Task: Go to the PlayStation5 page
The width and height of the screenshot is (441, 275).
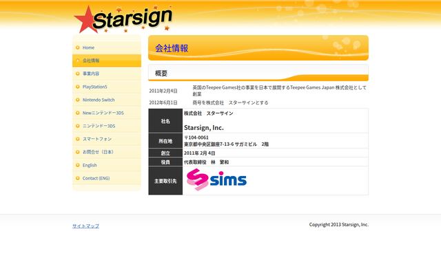Action: [x=107, y=87]
